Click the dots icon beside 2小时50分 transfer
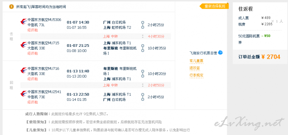The width and height of the screenshot is (288, 135). (x=142, y=85)
